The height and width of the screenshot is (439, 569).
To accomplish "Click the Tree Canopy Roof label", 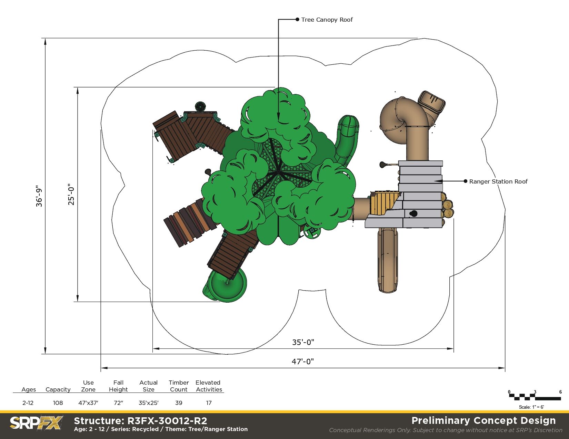I will click(327, 20).
